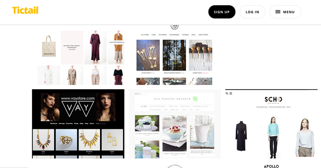Open the canvas tote bag product

pos(49,47)
